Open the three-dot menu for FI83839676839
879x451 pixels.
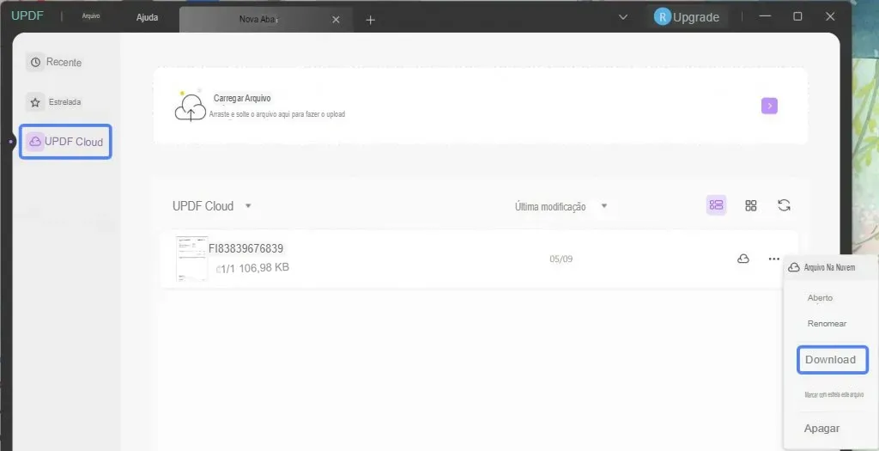click(773, 259)
